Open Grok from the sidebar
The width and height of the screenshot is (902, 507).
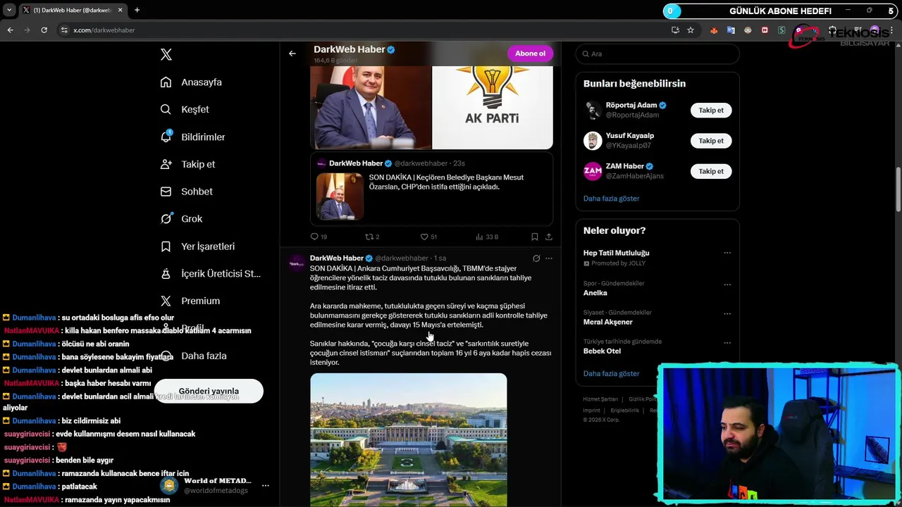point(181,219)
